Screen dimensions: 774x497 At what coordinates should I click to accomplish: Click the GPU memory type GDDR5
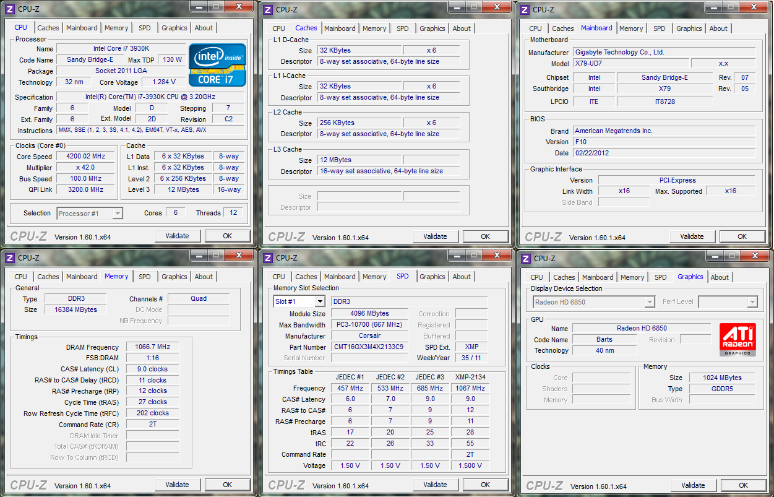point(722,389)
